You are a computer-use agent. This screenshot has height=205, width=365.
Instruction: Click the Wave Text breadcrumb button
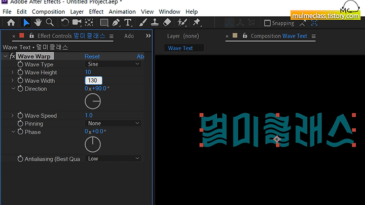click(x=184, y=48)
